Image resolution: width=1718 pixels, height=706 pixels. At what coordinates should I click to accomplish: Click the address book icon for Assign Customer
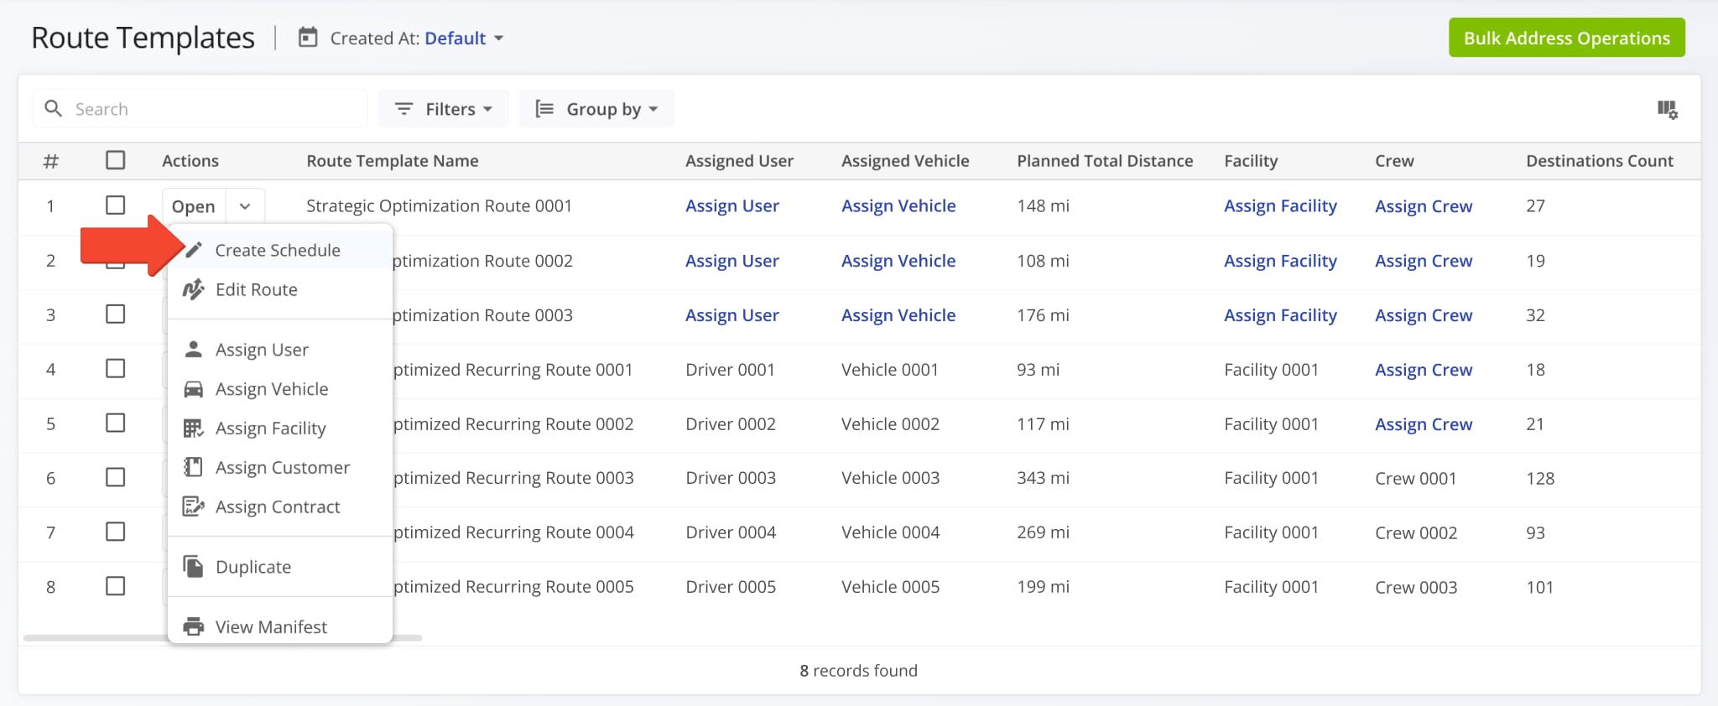(x=194, y=467)
